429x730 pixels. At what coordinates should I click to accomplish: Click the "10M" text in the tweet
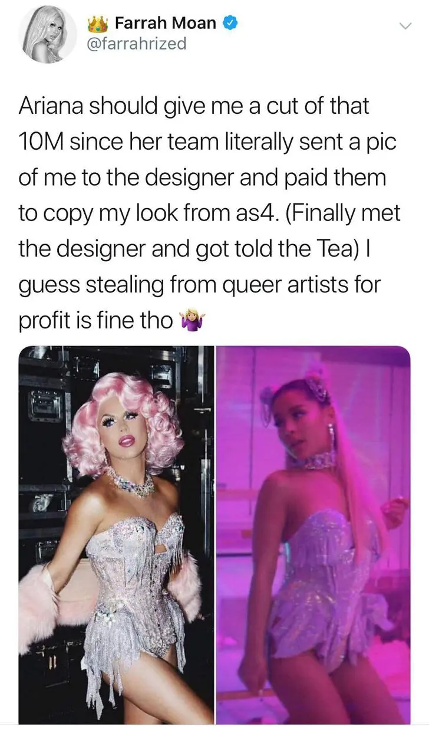[44, 142]
